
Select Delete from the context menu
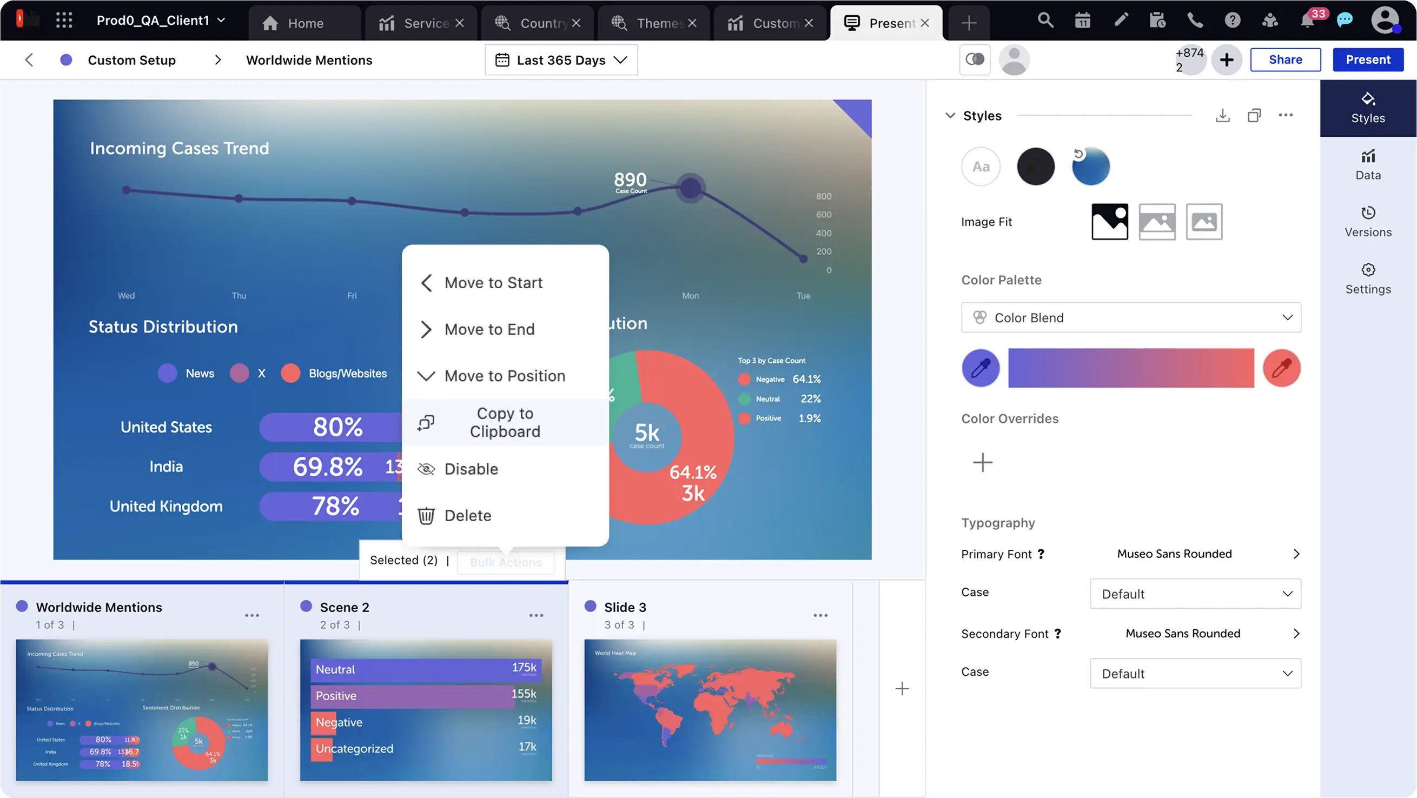pyautogui.click(x=468, y=515)
